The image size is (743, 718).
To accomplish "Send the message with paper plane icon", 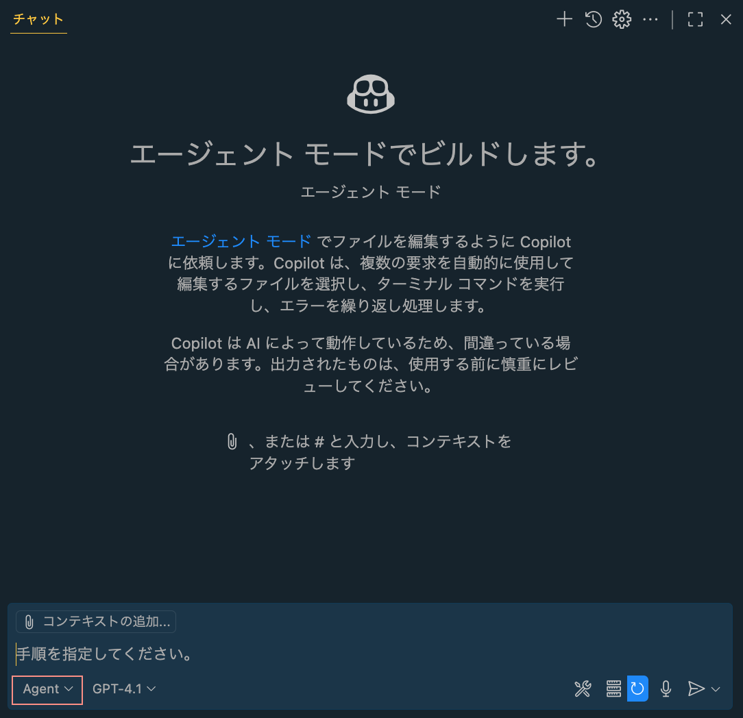I will pyautogui.click(x=696, y=689).
